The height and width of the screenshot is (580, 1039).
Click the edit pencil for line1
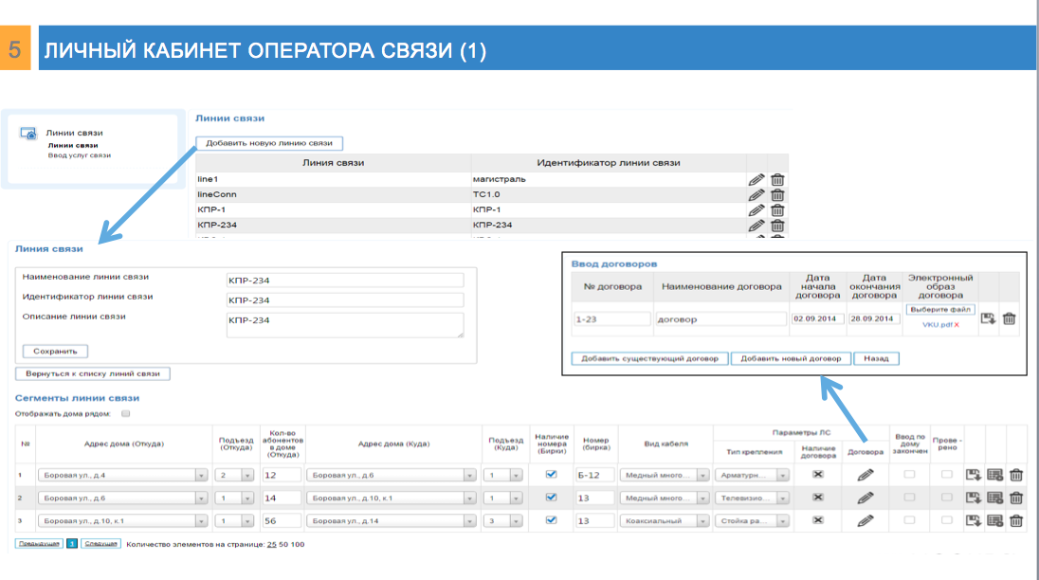click(756, 179)
